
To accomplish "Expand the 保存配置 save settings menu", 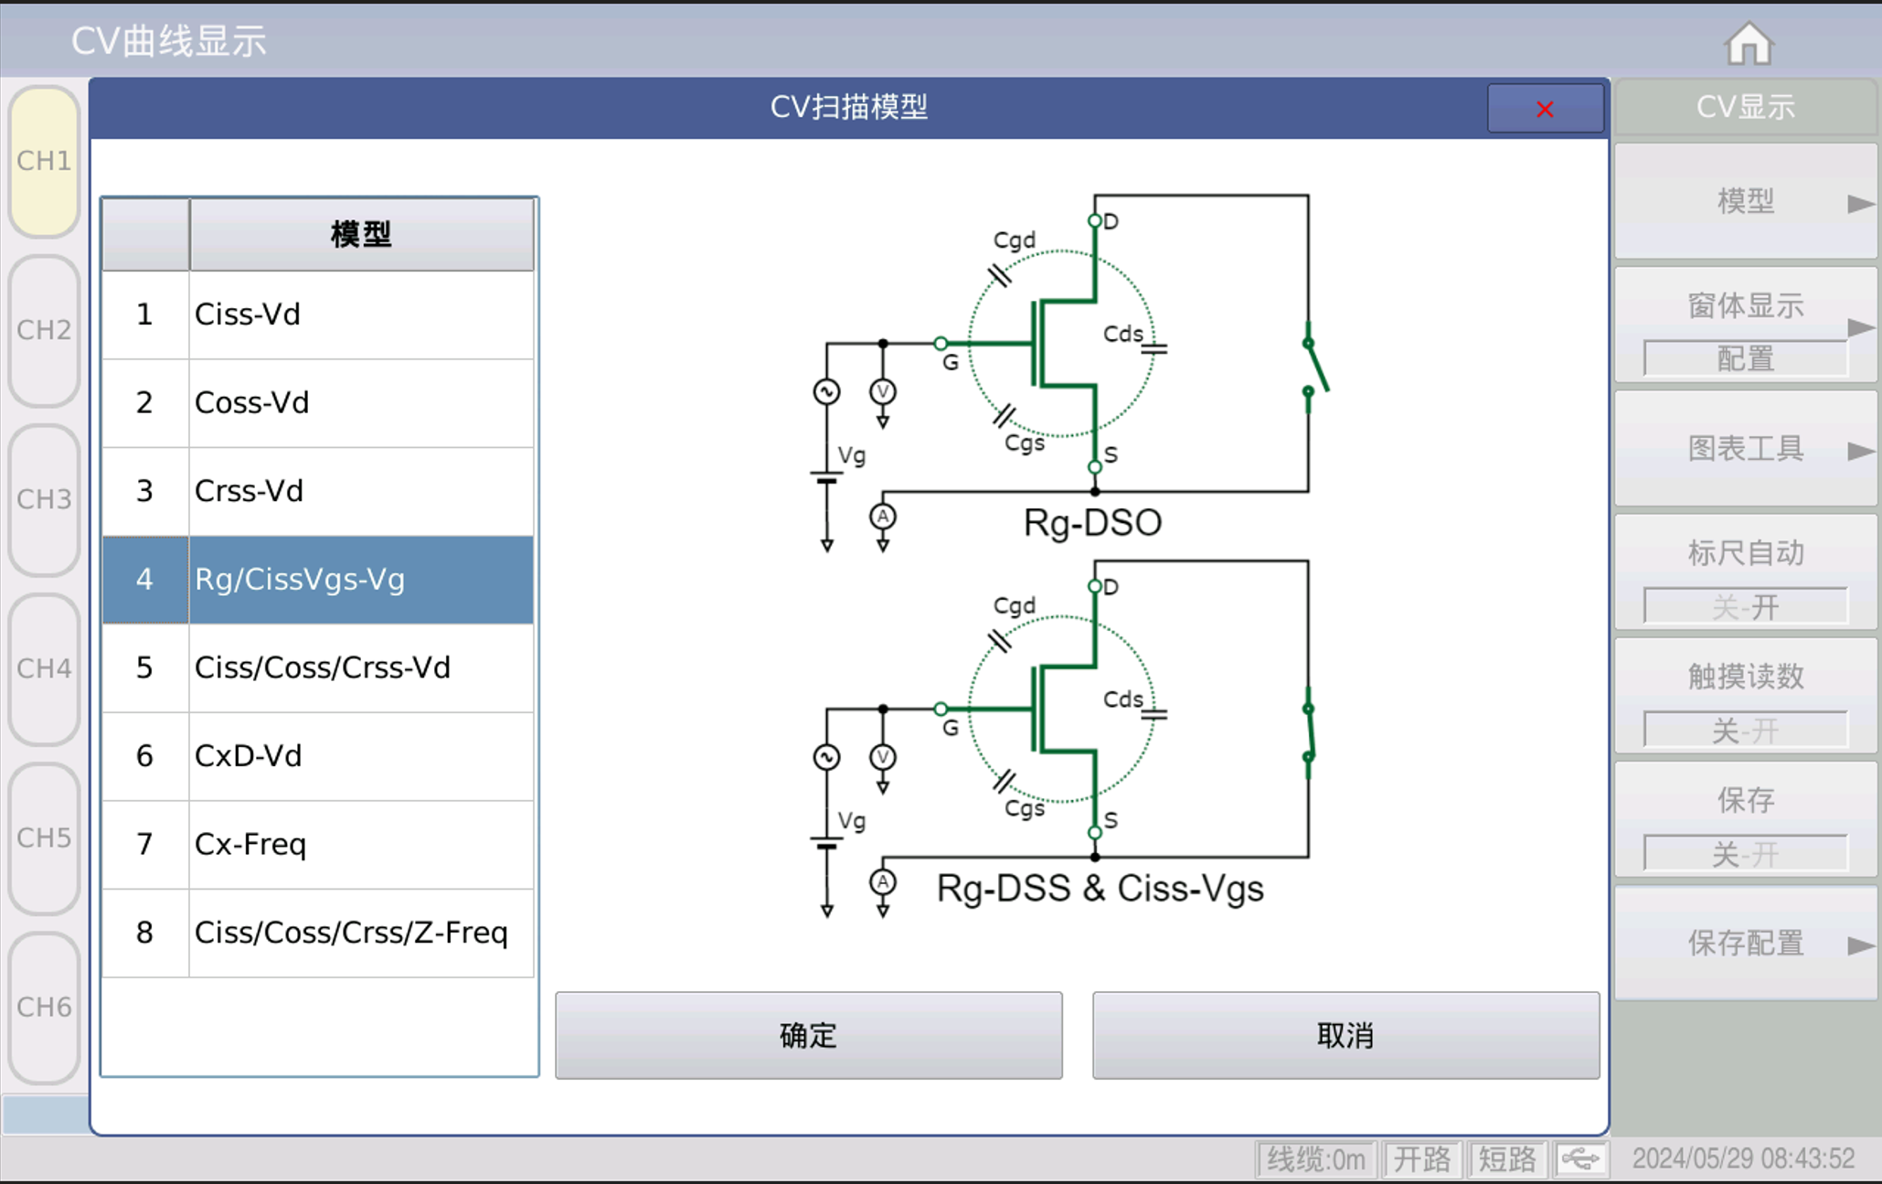I will coord(1744,943).
